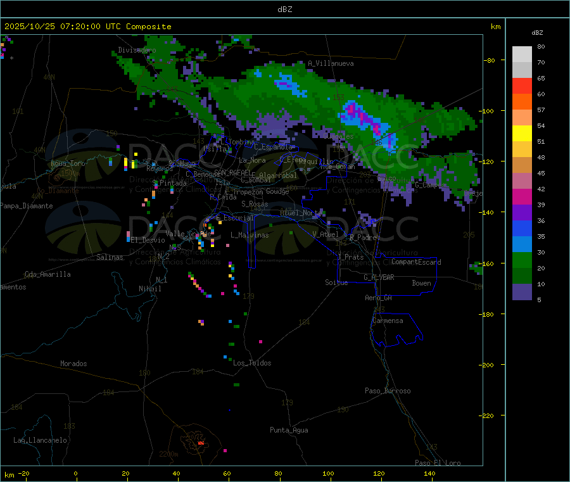This screenshot has width=570, height=482.
Task: Click the 'Morados' map label
Action: pos(73,364)
